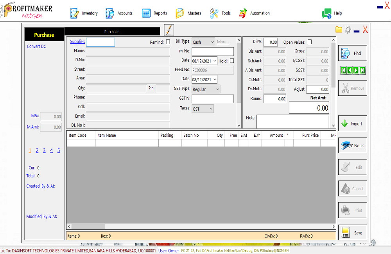Screen dimensions: 391x254
Task: Open the Reports menu
Action: pos(154,13)
